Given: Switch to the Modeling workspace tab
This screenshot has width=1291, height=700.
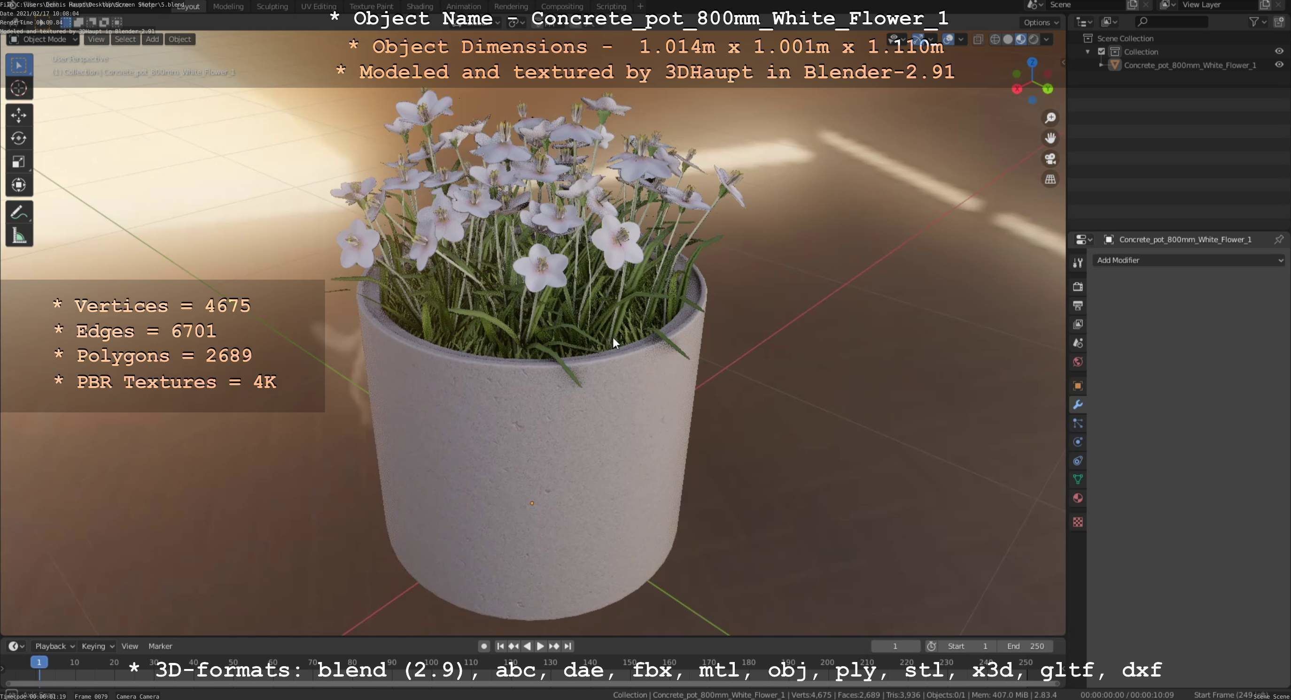Looking at the screenshot, I should 228,7.
